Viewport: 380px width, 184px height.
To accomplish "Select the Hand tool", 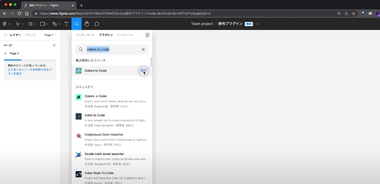I will [x=86, y=24].
